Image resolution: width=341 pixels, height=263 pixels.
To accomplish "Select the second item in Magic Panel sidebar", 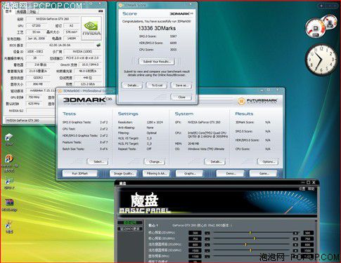I will tap(130, 229).
